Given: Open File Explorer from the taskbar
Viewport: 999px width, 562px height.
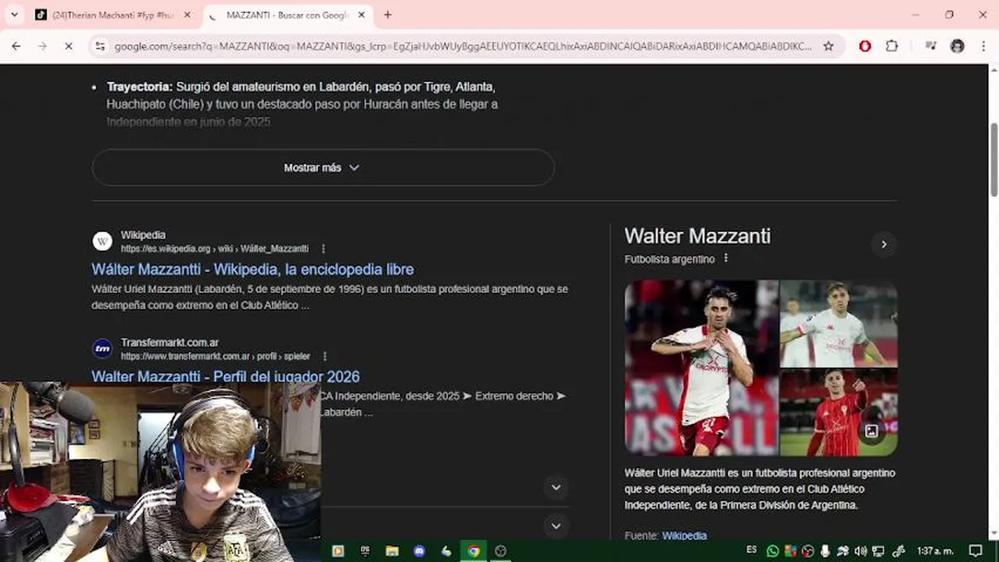Looking at the screenshot, I should pos(392,551).
